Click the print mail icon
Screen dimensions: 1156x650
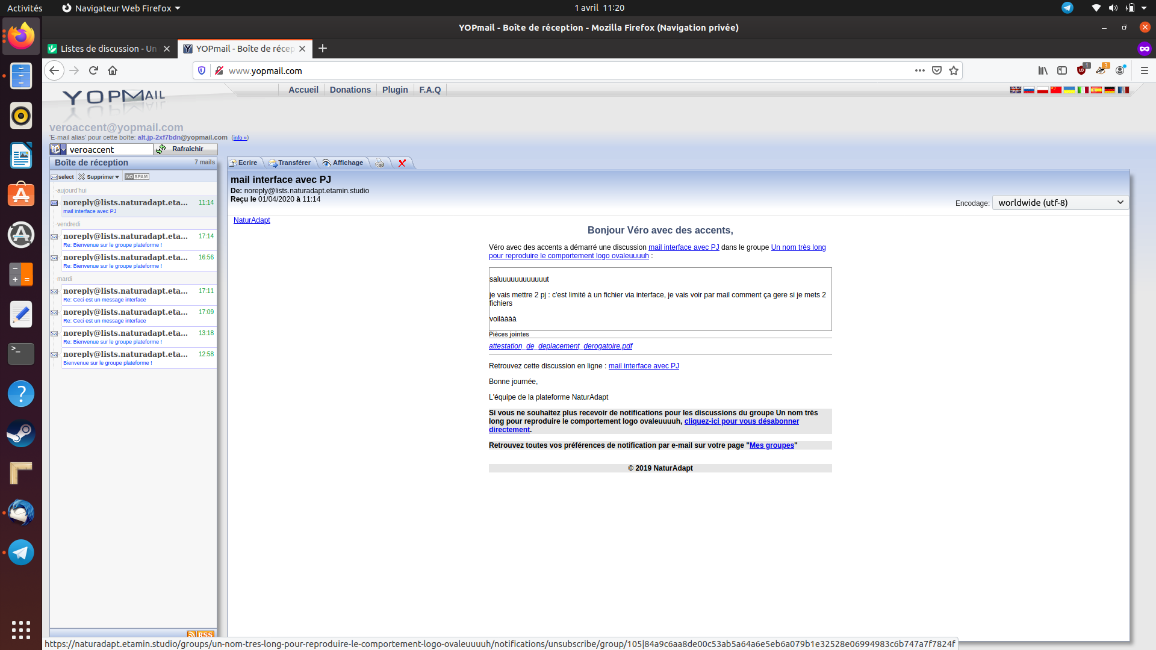(379, 163)
